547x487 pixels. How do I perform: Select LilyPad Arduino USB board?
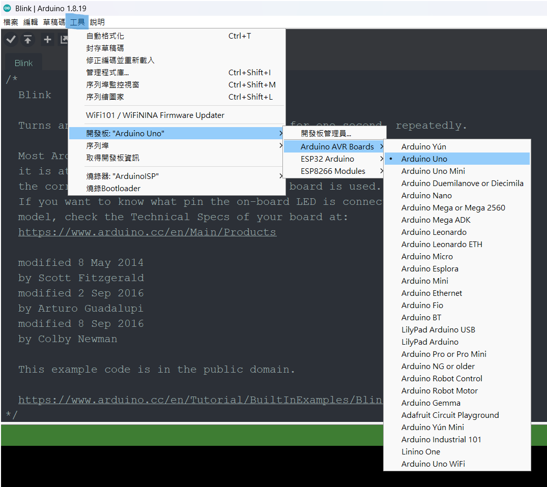(457, 330)
